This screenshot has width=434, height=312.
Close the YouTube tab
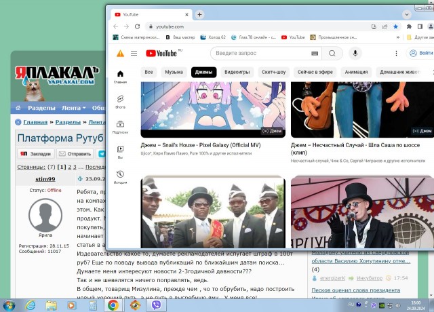(187, 14)
